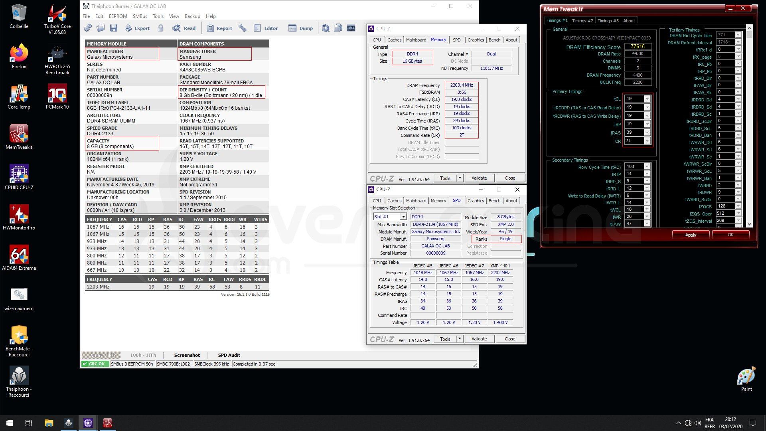
Task: Select 100h - 1FFh address range tab
Action: pos(143,355)
